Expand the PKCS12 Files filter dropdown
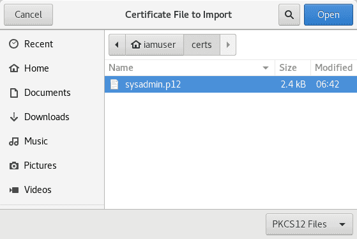 (x=309, y=224)
